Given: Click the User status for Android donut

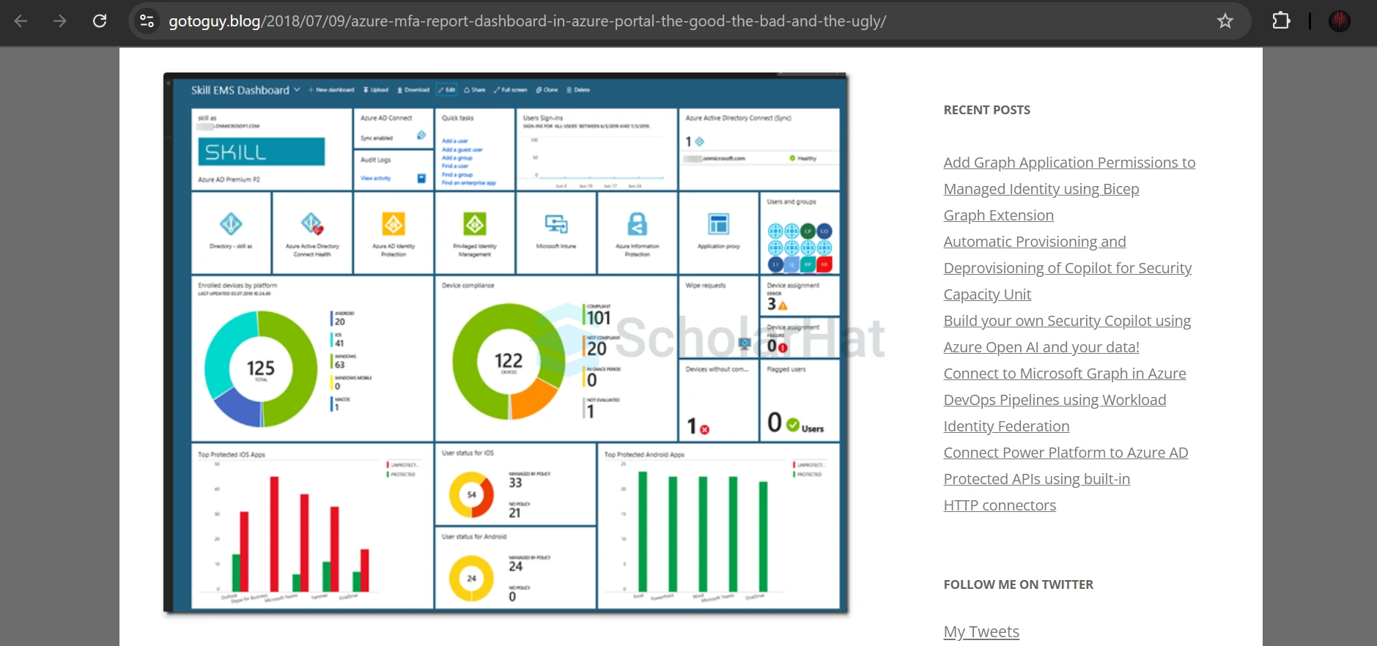Looking at the screenshot, I should tap(471, 578).
